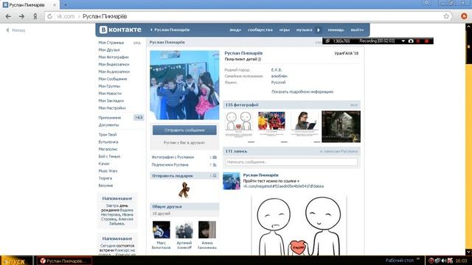Take snapshot with recorder camera icon
472x265 pixels.
click(x=411, y=41)
